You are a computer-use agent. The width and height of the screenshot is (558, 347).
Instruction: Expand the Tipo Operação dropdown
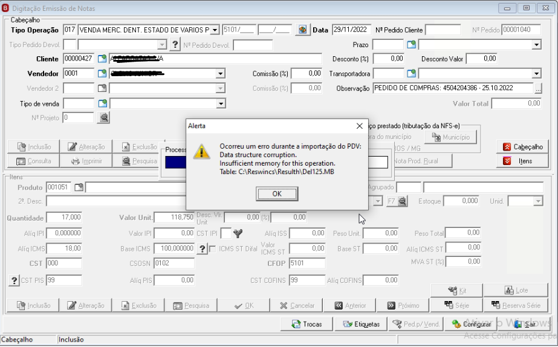tap(215, 30)
